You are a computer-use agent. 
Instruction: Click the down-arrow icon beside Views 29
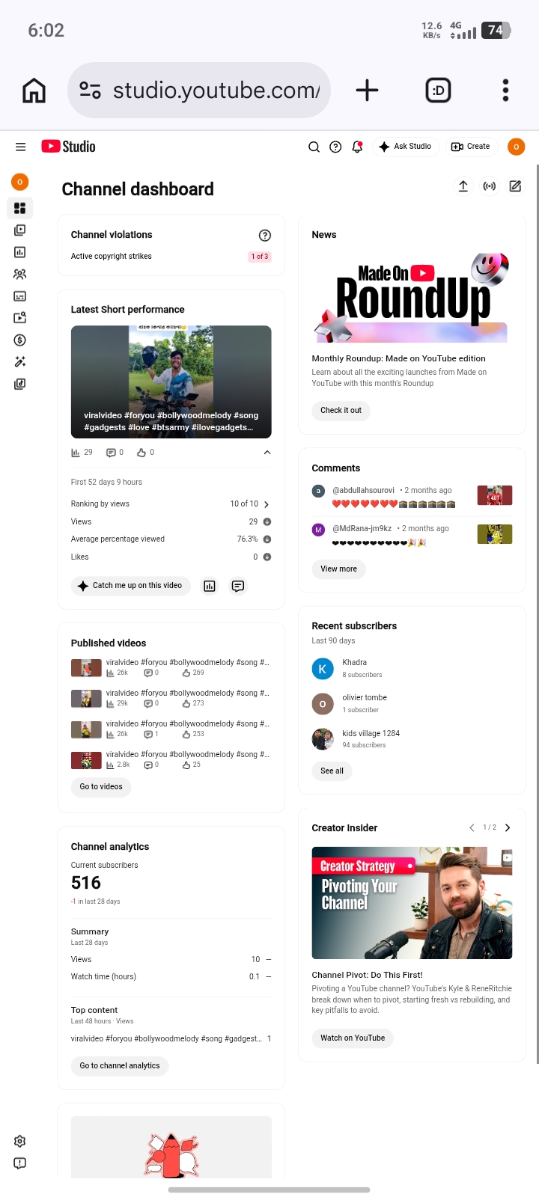pyautogui.click(x=267, y=521)
